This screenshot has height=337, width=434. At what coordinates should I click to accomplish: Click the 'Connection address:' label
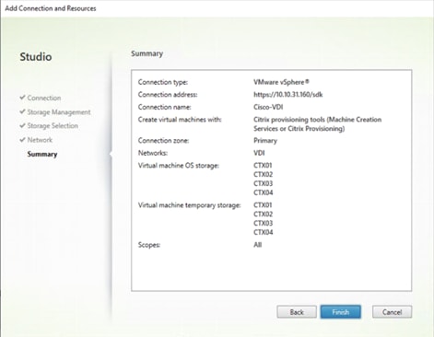click(168, 95)
